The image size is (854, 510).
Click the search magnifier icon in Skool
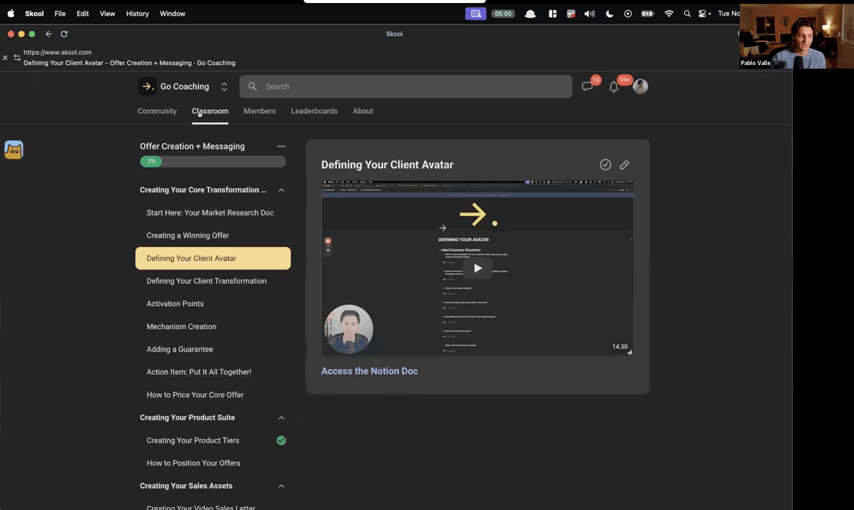pyautogui.click(x=252, y=86)
